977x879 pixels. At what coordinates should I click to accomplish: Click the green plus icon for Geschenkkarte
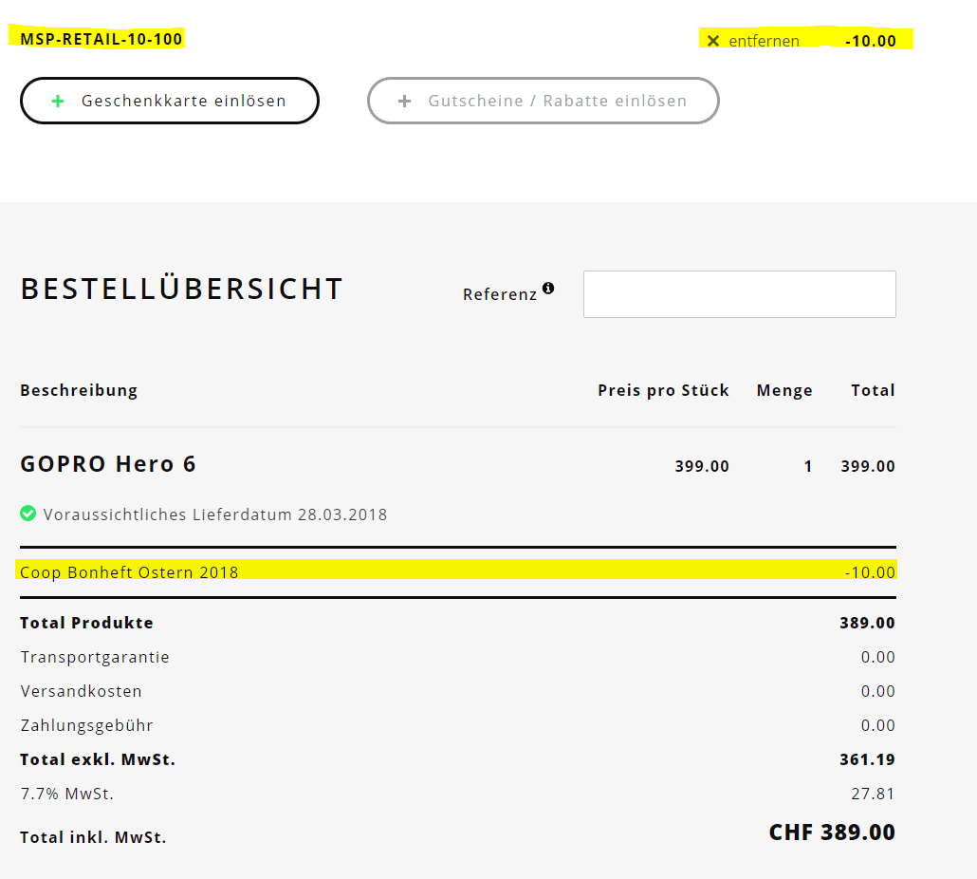(58, 101)
